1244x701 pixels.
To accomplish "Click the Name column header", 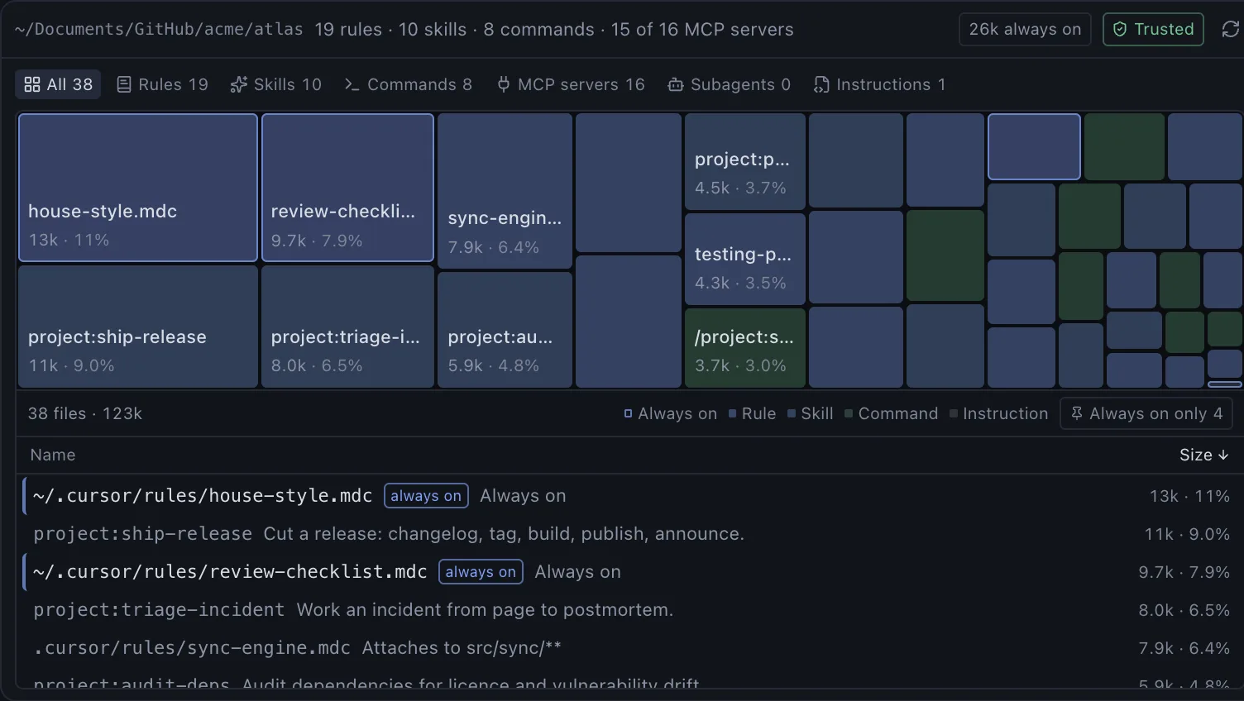I will click(x=53, y=455).
